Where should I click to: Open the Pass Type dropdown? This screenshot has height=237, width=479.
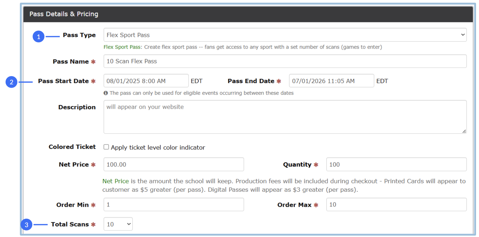(285, 35)
